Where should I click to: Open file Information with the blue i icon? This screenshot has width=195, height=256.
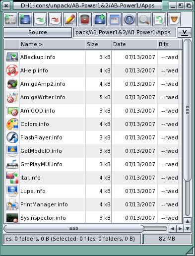(130, 19)
